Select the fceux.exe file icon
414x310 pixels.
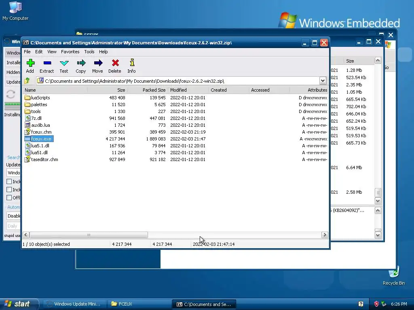pos(27,139)
